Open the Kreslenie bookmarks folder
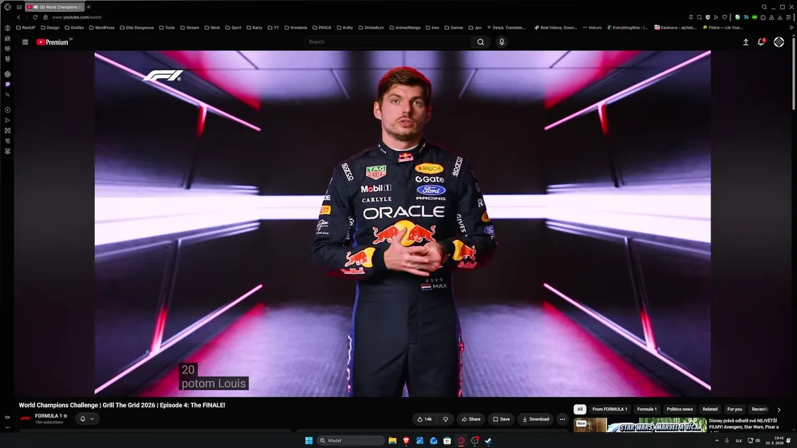Image resolution: width=797 pixels, height=448 pixels. (295, 27)
